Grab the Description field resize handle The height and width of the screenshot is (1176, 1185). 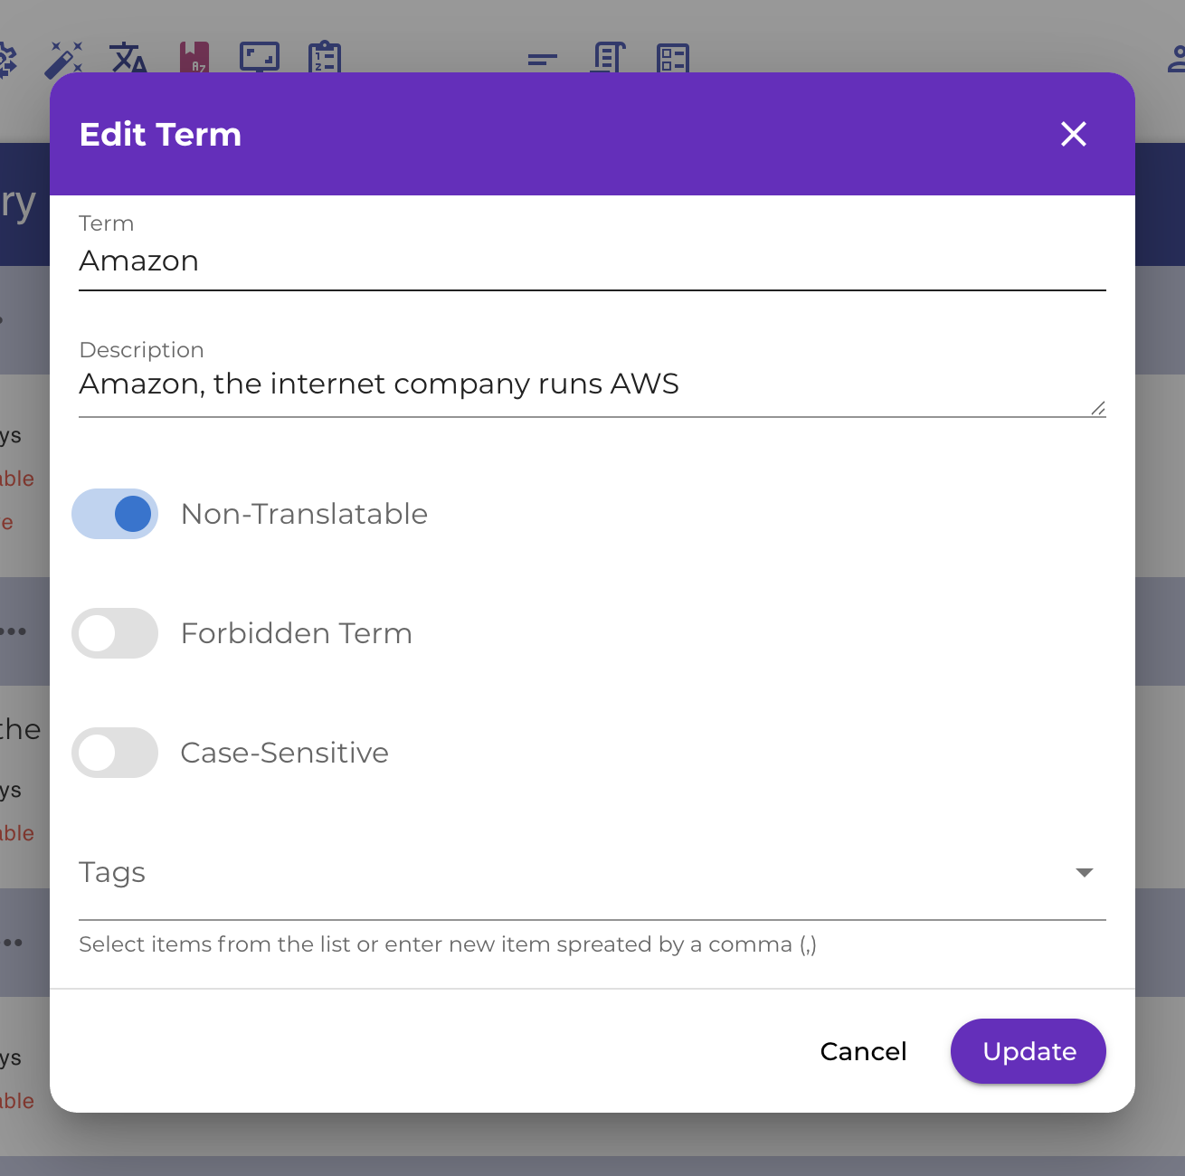(1098, 409)
